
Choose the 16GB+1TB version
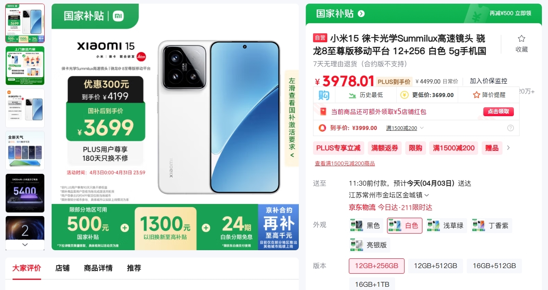point(372,284)
